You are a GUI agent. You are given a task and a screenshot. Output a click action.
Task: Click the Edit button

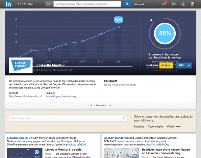click(181, 65)
